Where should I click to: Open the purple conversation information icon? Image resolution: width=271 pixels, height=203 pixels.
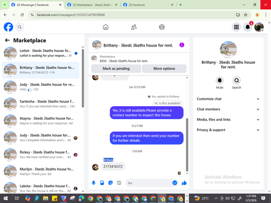[x=182, y=45]
